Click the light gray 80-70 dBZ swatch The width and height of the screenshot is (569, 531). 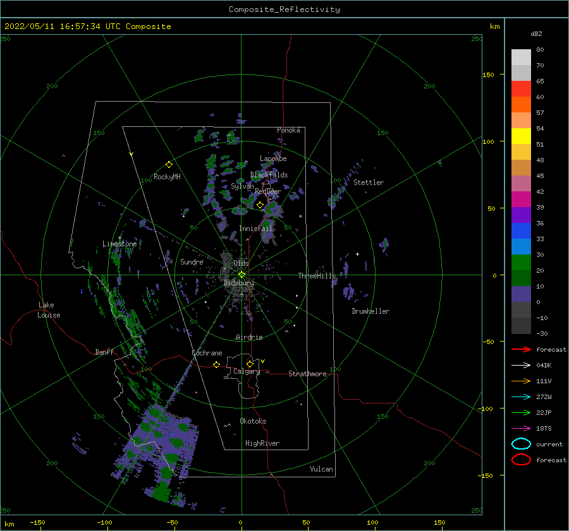coord(521,57)
